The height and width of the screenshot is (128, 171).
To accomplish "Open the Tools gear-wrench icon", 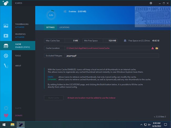I will click(x=6, y=56).
